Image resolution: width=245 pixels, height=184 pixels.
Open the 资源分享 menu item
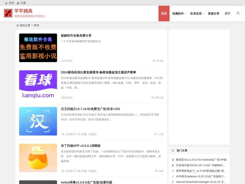pyautogui.click(x=214, y=13)
